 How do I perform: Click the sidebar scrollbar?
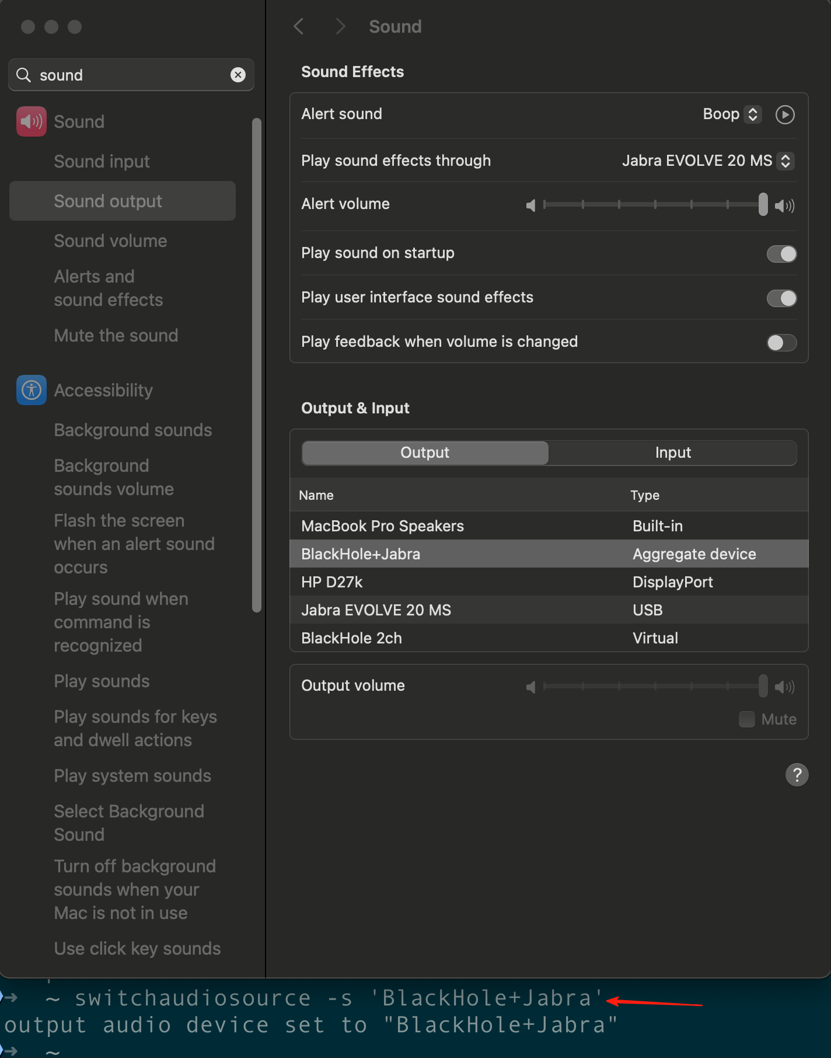[x=256, y=366]
